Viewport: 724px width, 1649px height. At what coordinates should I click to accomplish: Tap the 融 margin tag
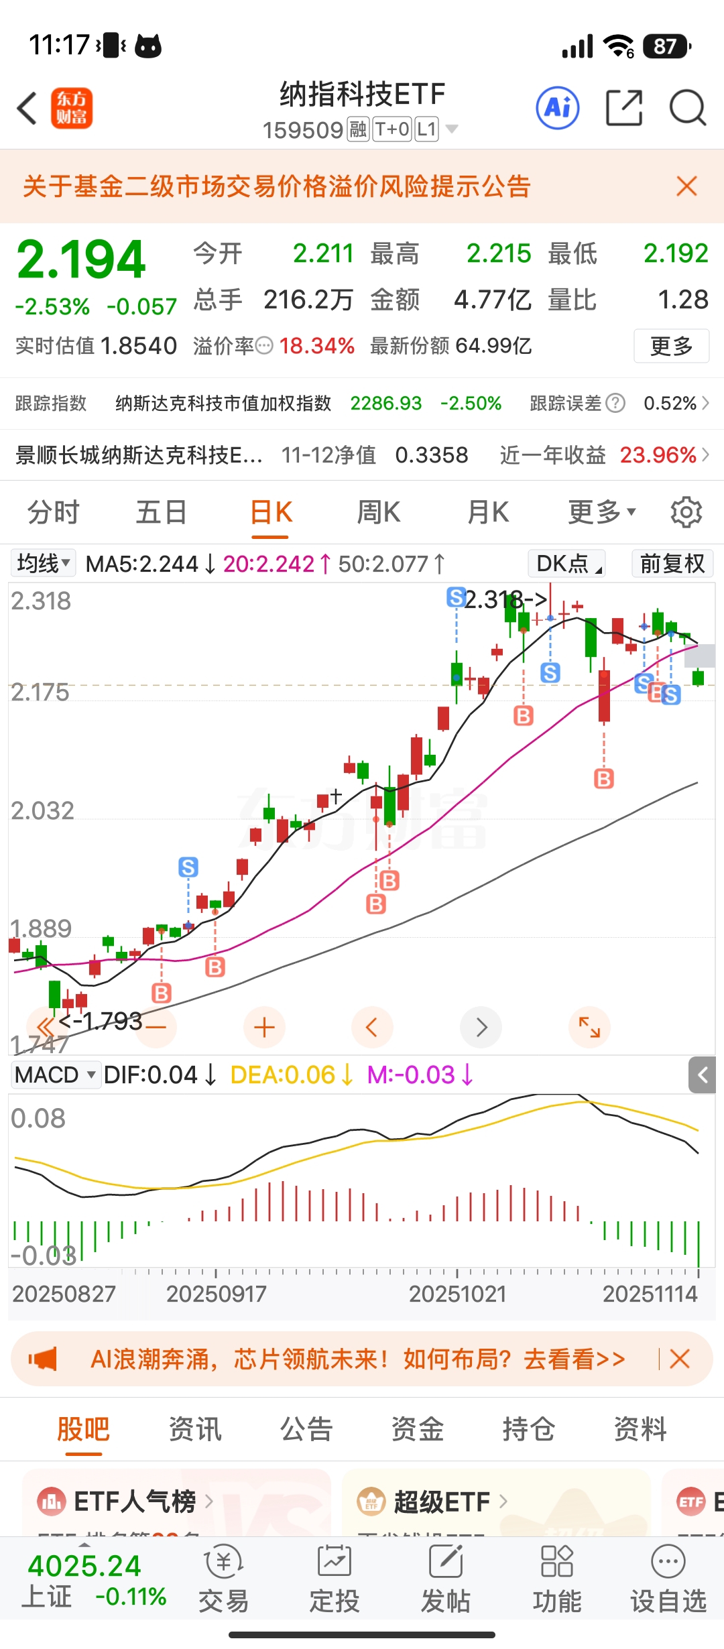[358, 129]
